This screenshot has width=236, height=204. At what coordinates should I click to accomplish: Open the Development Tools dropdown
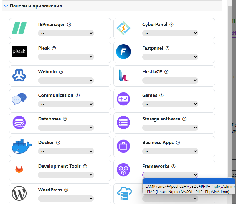pos(66,175)
